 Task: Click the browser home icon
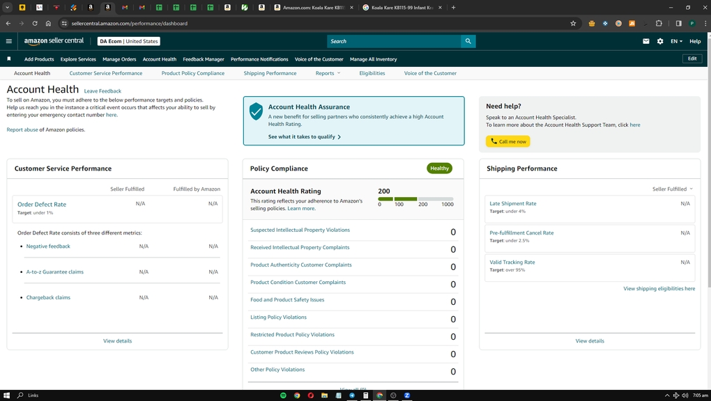tap(49, 23)
